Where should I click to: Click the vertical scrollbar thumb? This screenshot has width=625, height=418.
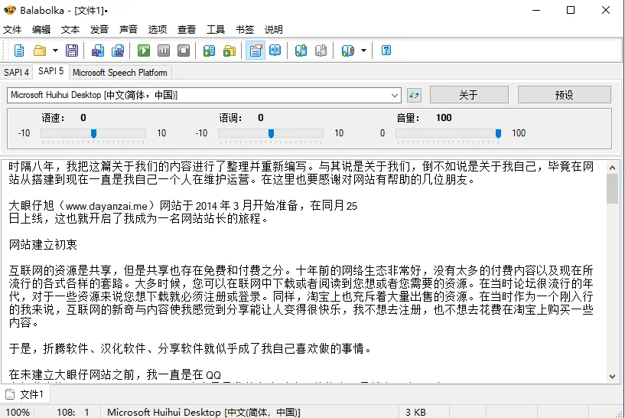pyautogui.click(x=613, y=189)
